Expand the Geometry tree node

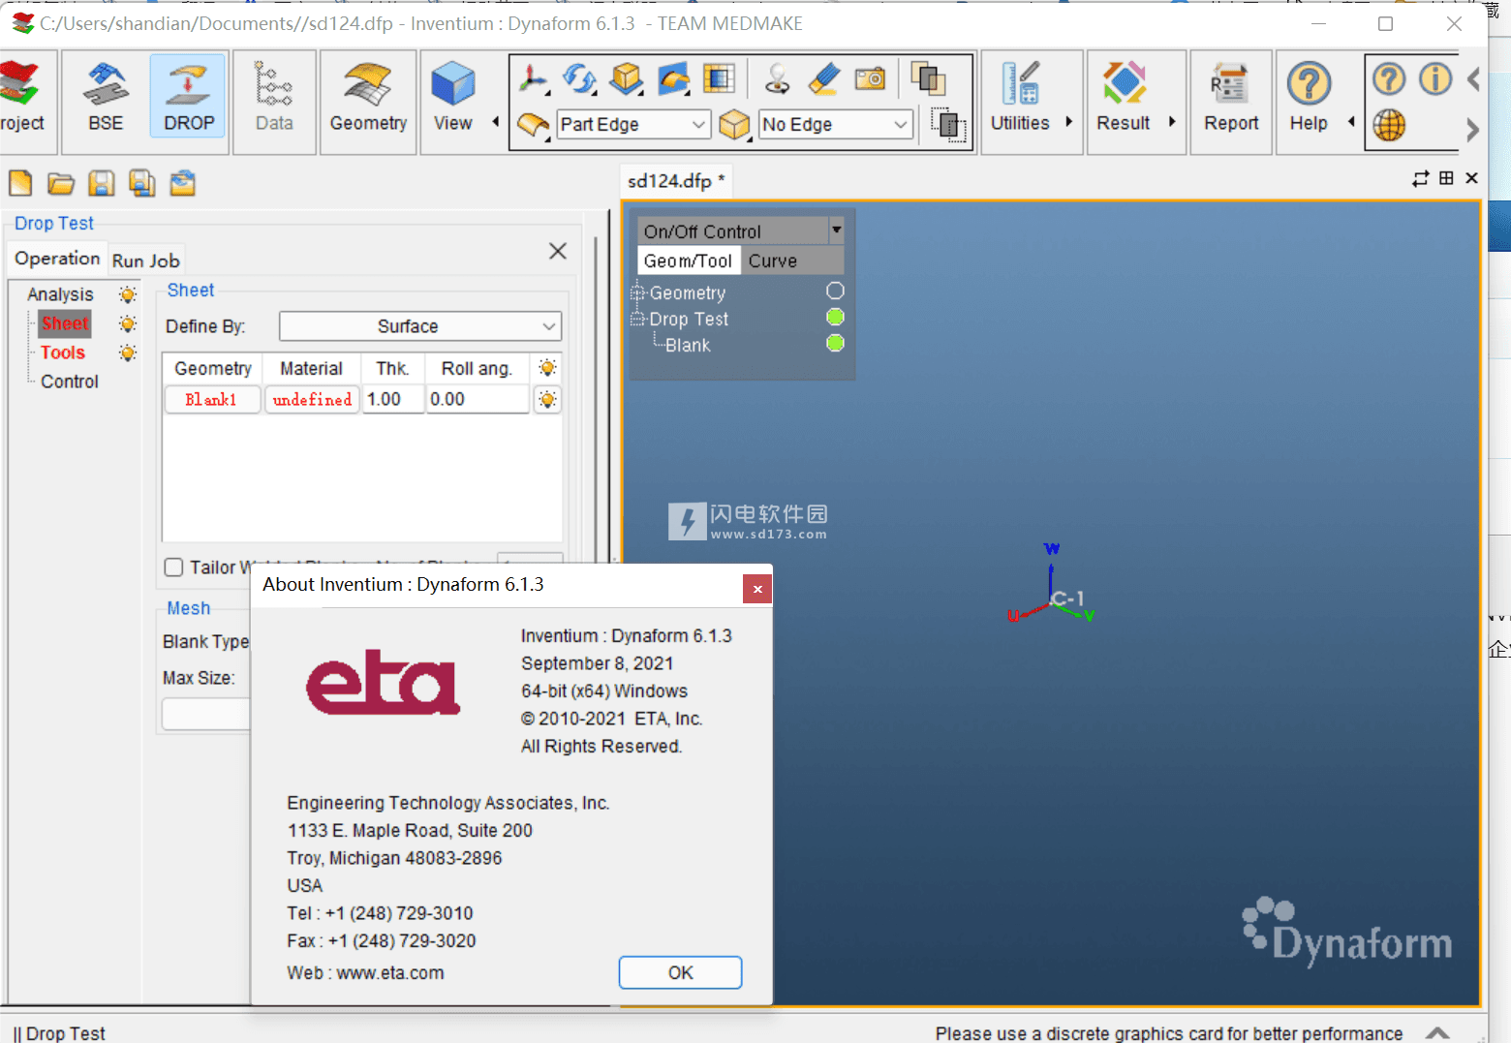coord(637,292)
